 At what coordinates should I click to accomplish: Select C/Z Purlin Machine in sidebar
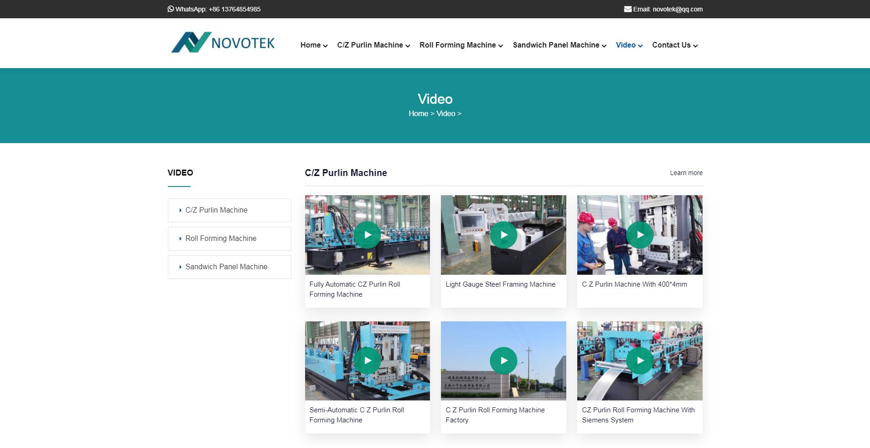pyautogui.click(x=216, y=210)
